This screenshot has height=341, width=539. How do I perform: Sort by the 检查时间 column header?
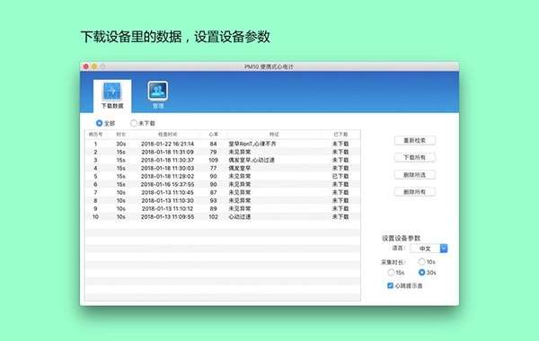pos(167,135)
